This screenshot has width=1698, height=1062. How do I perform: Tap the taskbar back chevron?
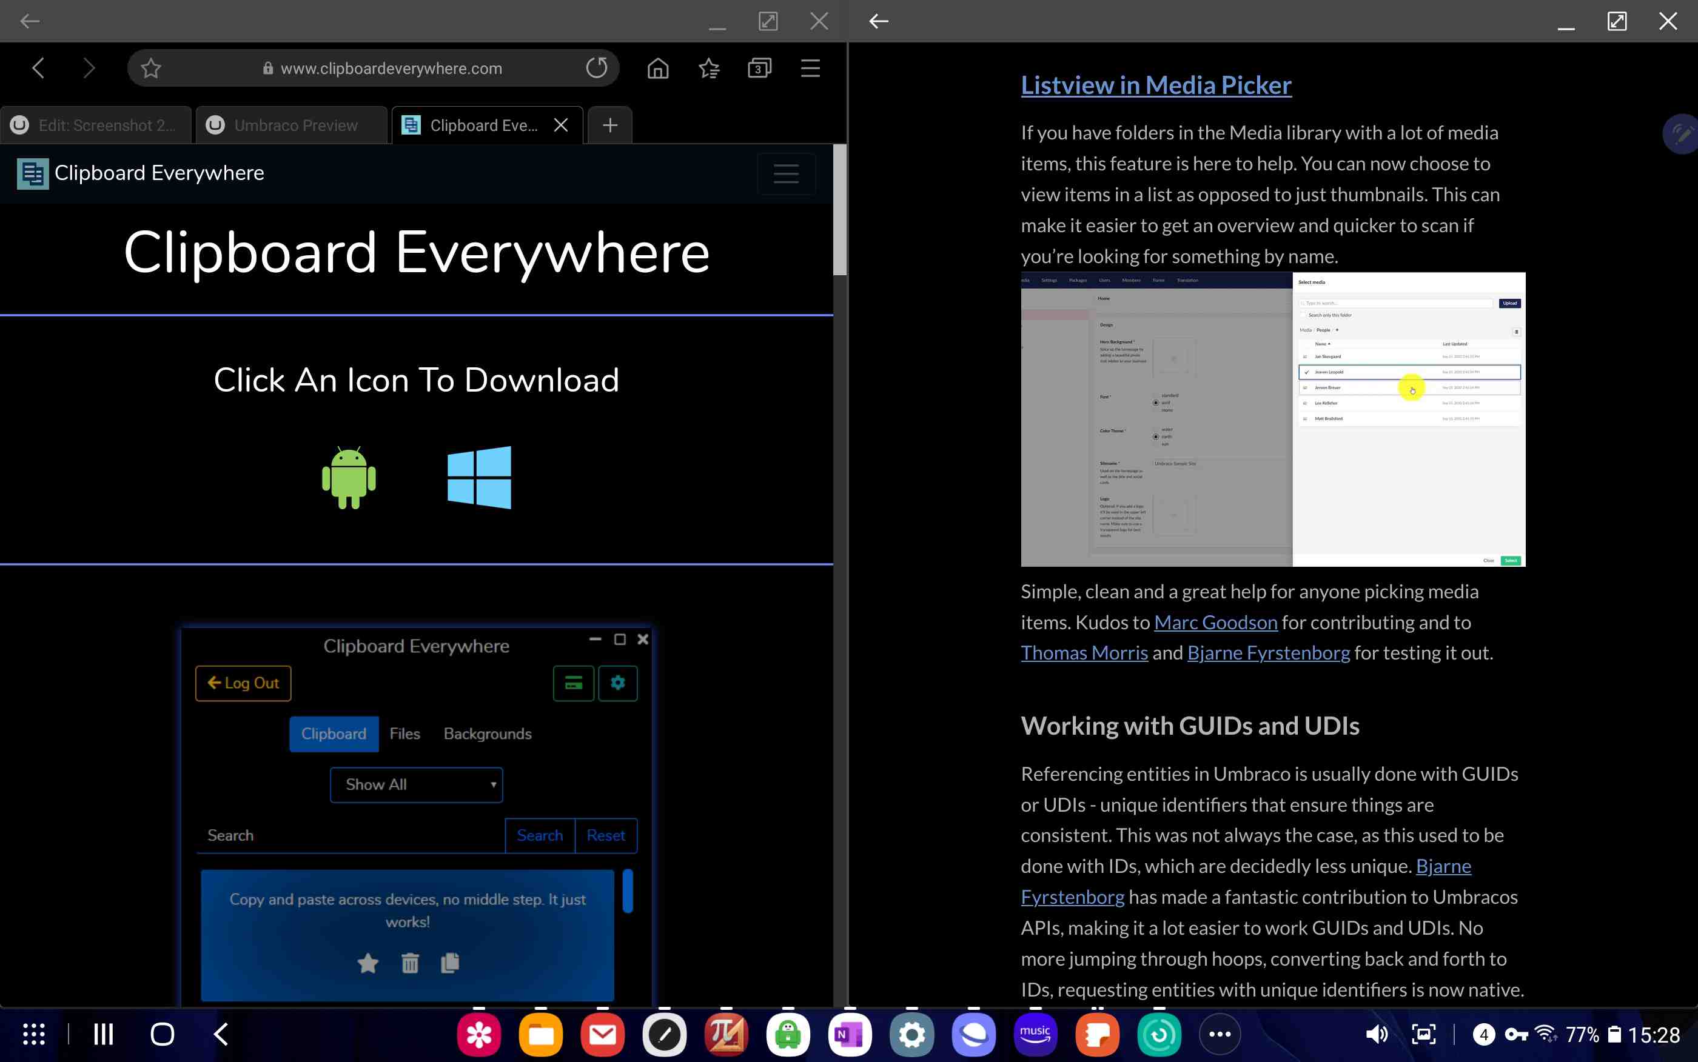(221, 1034)
